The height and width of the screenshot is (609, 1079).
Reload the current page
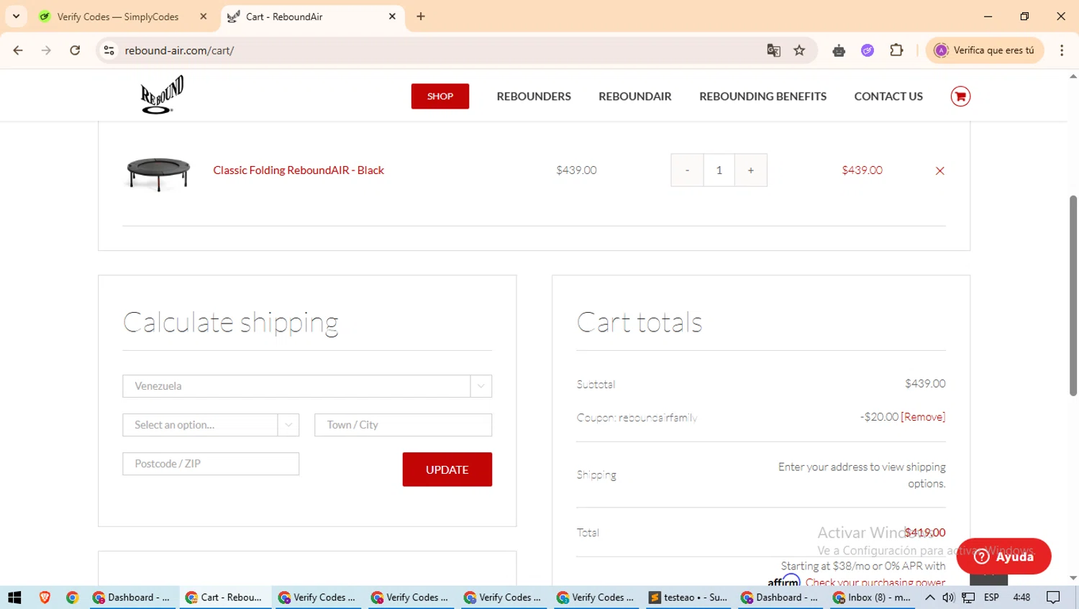point(75,50)
